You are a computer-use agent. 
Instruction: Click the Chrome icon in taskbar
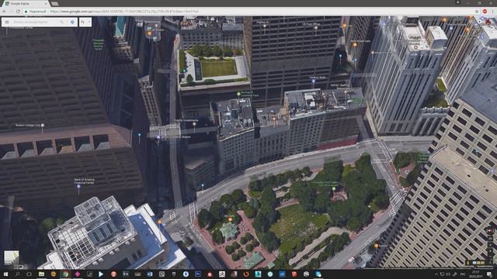pos(65,274)
